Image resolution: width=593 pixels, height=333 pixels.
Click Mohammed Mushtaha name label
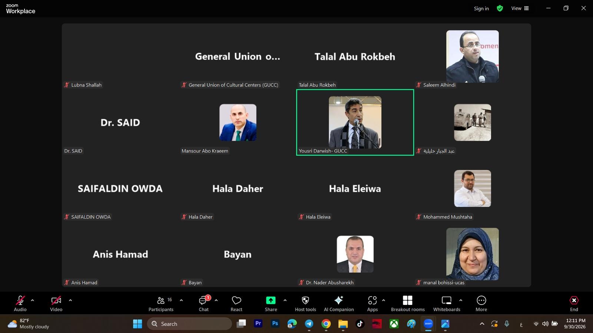coord(447,217)
